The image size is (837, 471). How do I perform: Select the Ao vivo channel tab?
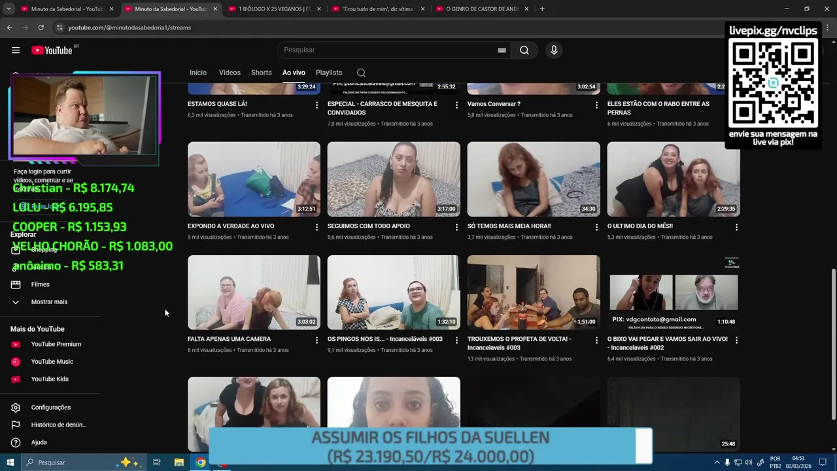[294, 73]
